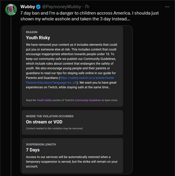Click the REASON section label

coord(31,32)
